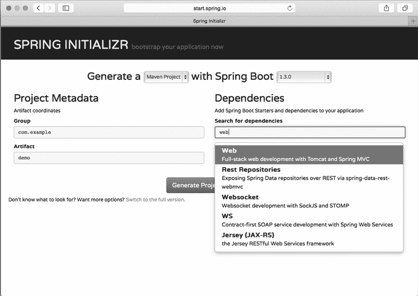Focus the Artifact text field

[x=109, y=158]
